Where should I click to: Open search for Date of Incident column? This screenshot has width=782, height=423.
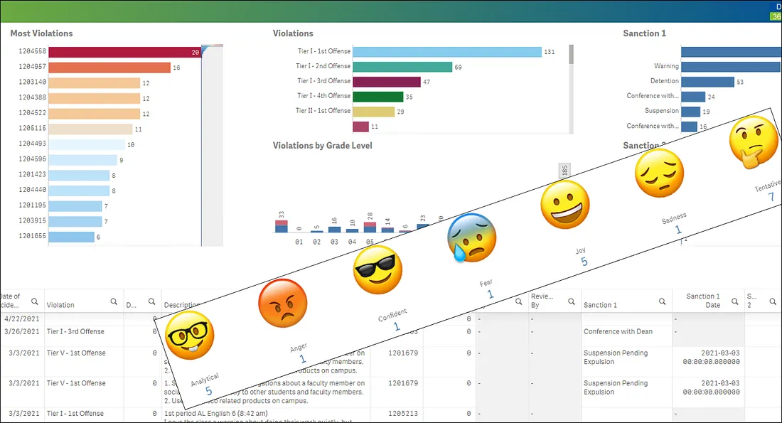click(x=34, y=301)
